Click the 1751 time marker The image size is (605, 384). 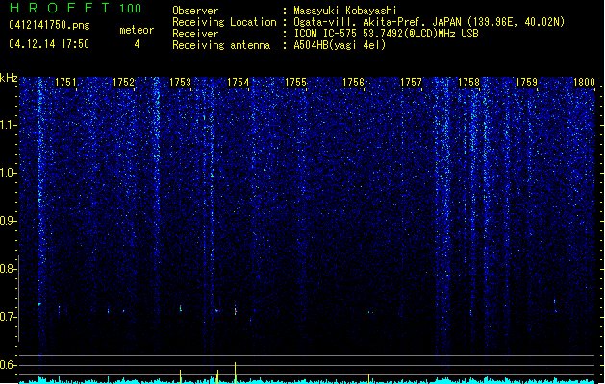65,83
